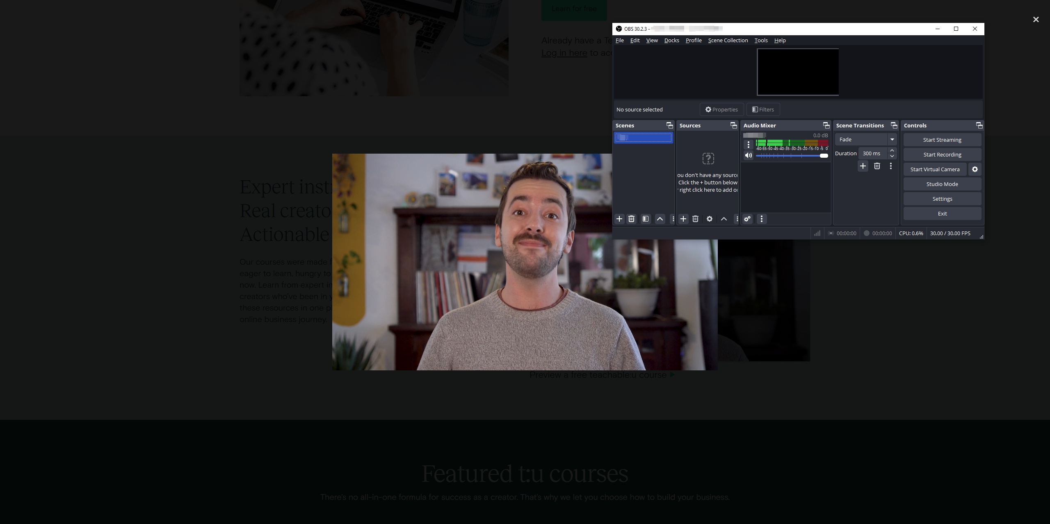
Task: Toggle the Properties panel button
Action: point(722,109)
